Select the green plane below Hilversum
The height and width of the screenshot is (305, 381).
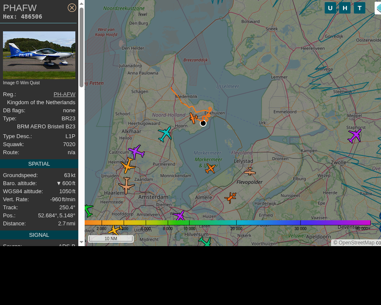(x=205, y=242)
